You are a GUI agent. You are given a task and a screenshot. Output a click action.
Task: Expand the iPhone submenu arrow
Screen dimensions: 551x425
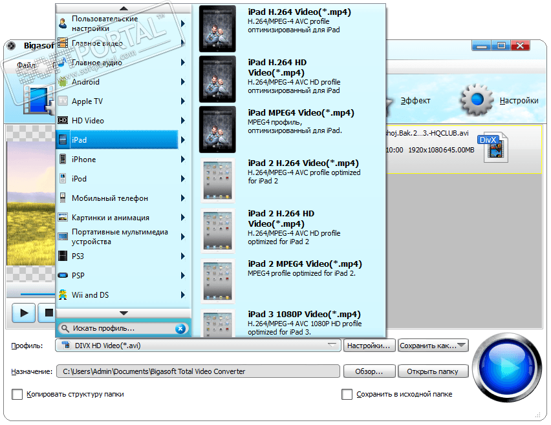183,160
